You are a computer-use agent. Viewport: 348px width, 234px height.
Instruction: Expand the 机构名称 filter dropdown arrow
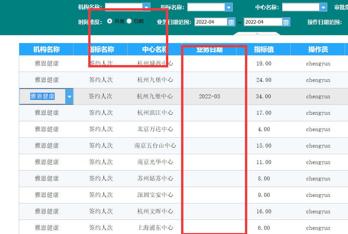pyautogui.click(x=146, y=7)
